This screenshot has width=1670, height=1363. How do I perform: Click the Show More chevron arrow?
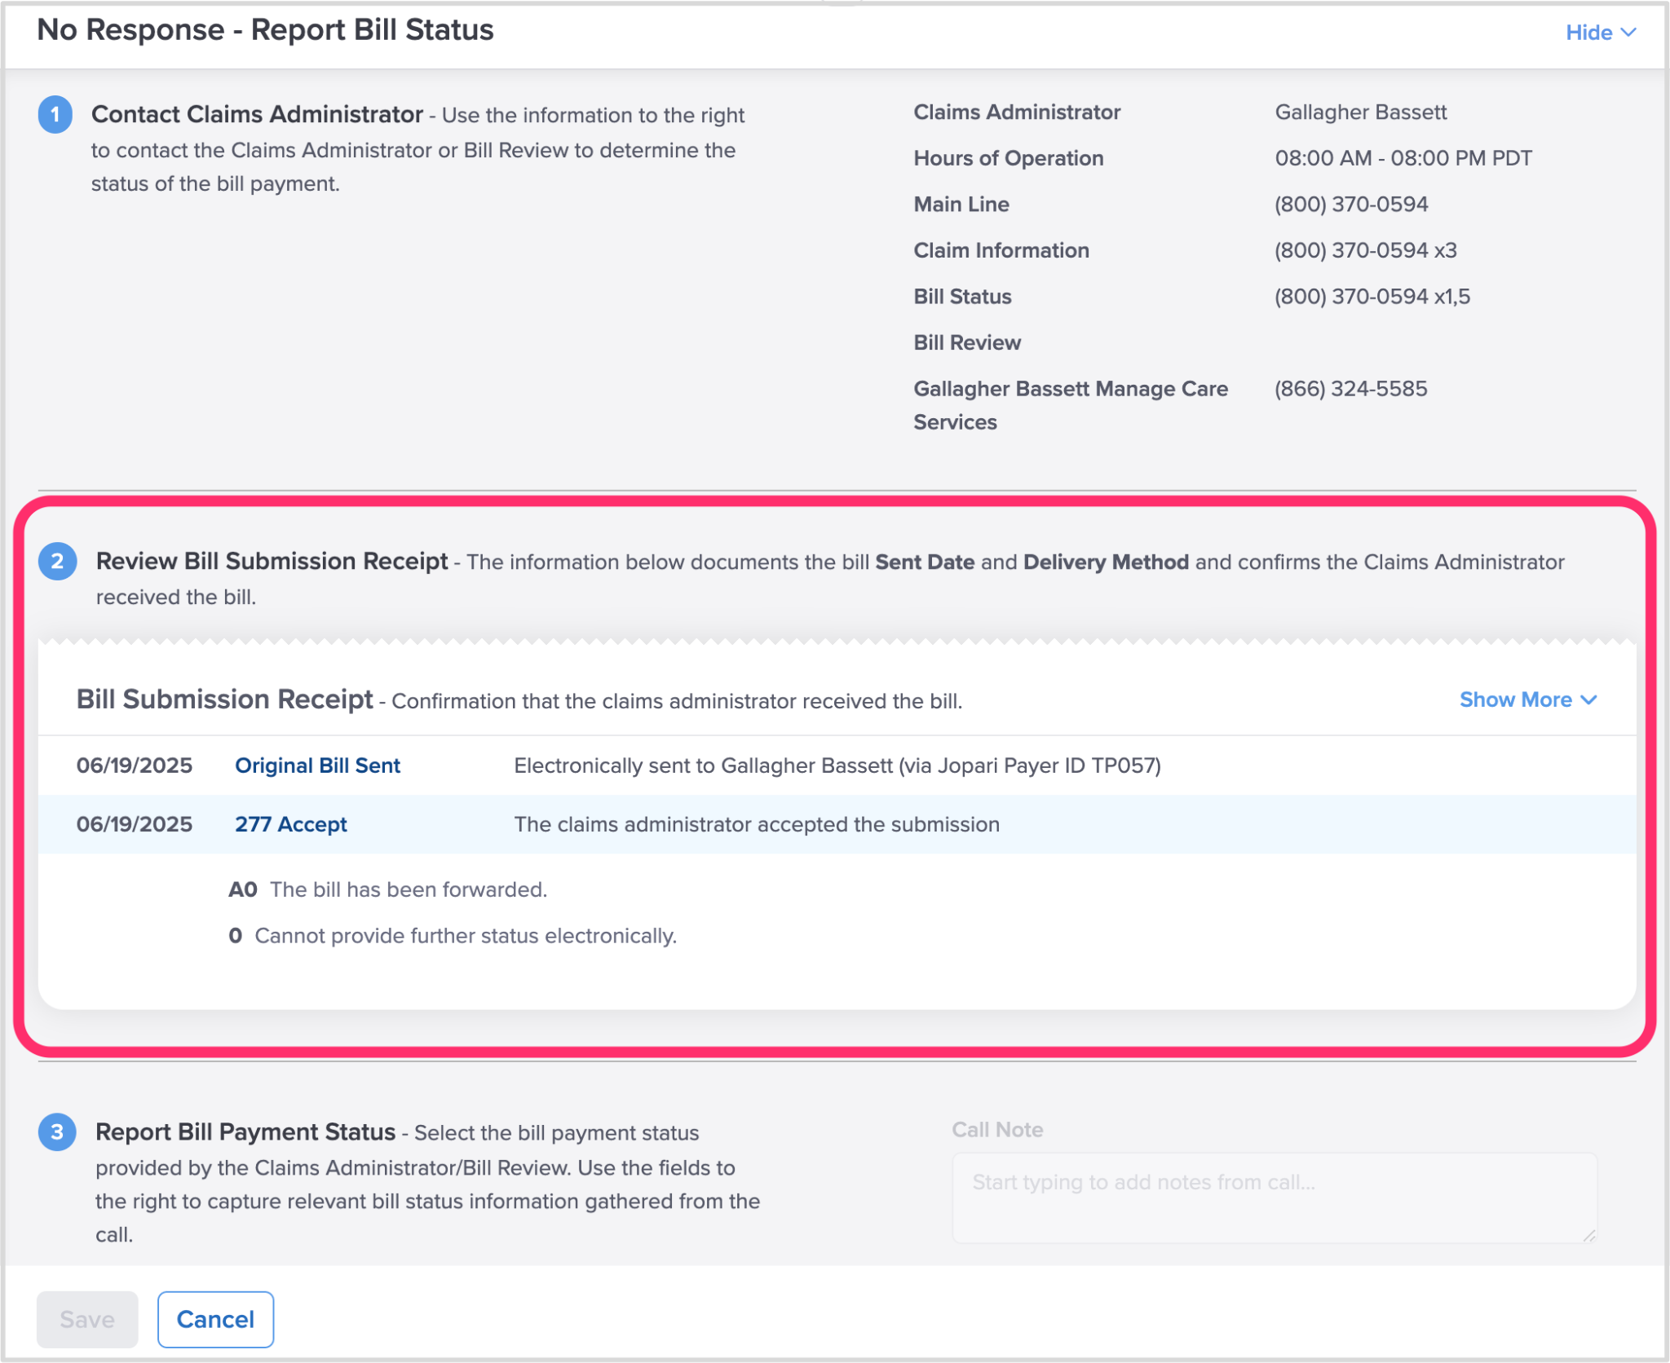(x=1588, y=699)
